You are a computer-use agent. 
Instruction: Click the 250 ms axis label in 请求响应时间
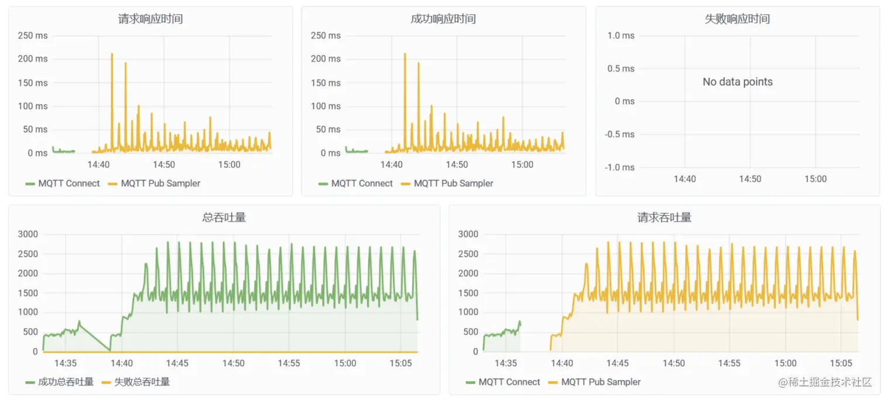tap(33, 36)
